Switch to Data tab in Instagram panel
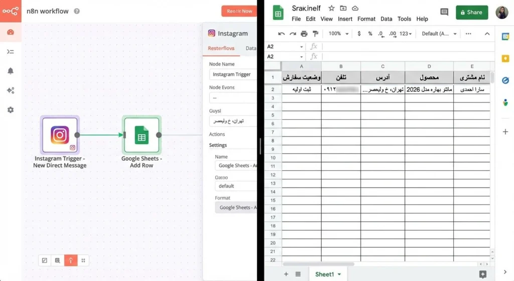 pyautogui.click(x=251, y=48)
